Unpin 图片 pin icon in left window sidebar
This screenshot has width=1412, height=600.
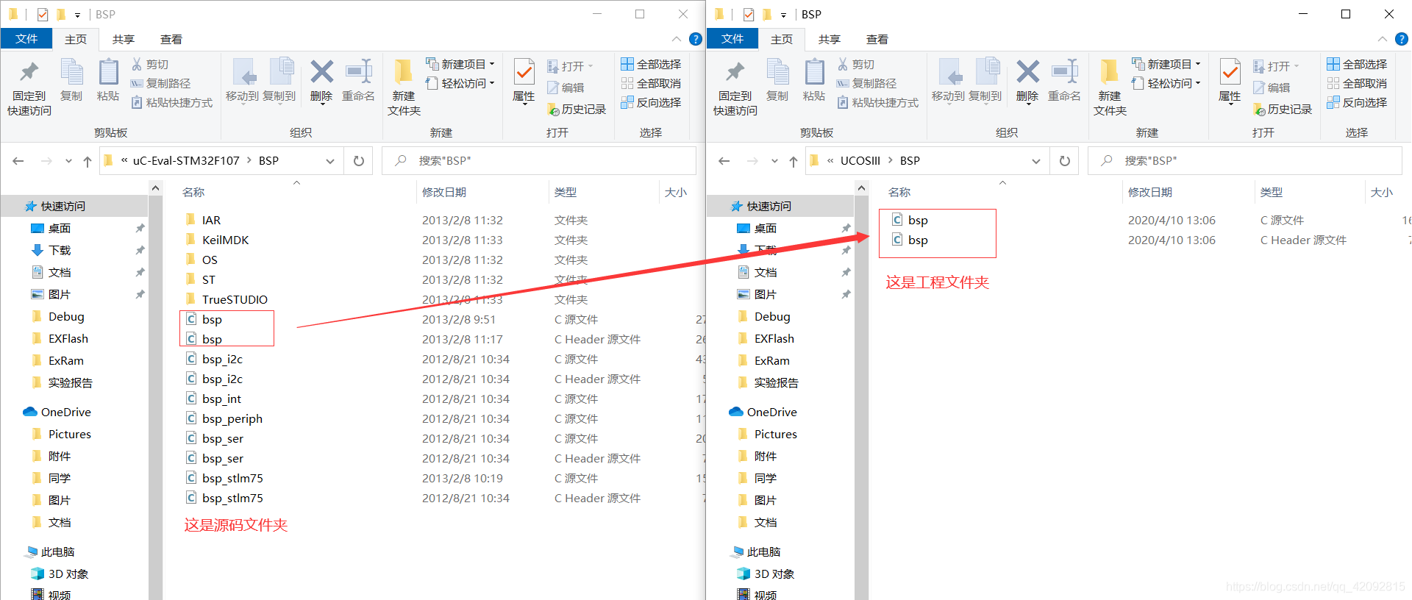coord(140,295)
